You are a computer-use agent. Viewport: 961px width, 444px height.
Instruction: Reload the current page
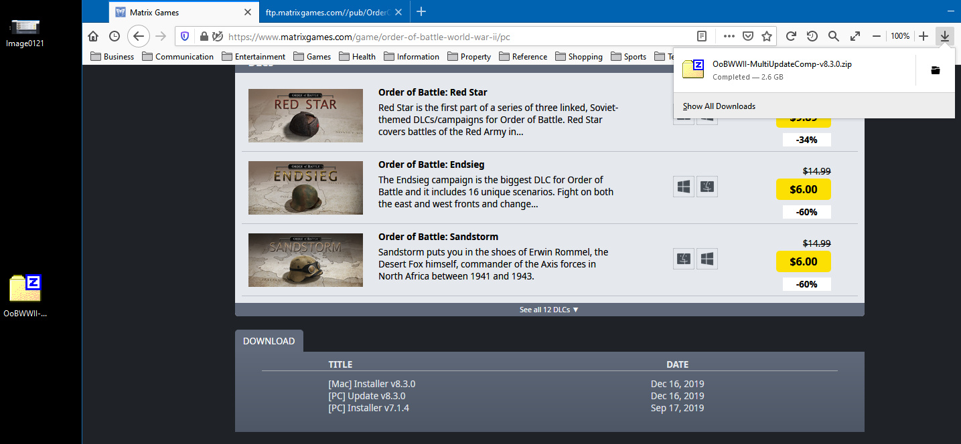tap(791, 36)
